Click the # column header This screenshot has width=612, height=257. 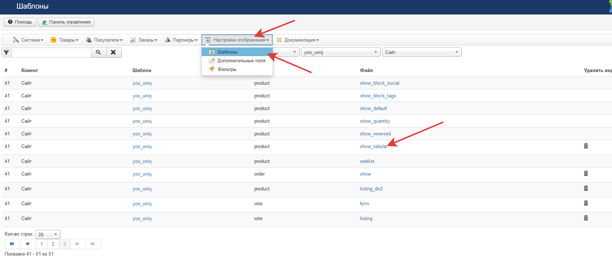point(6,71)
